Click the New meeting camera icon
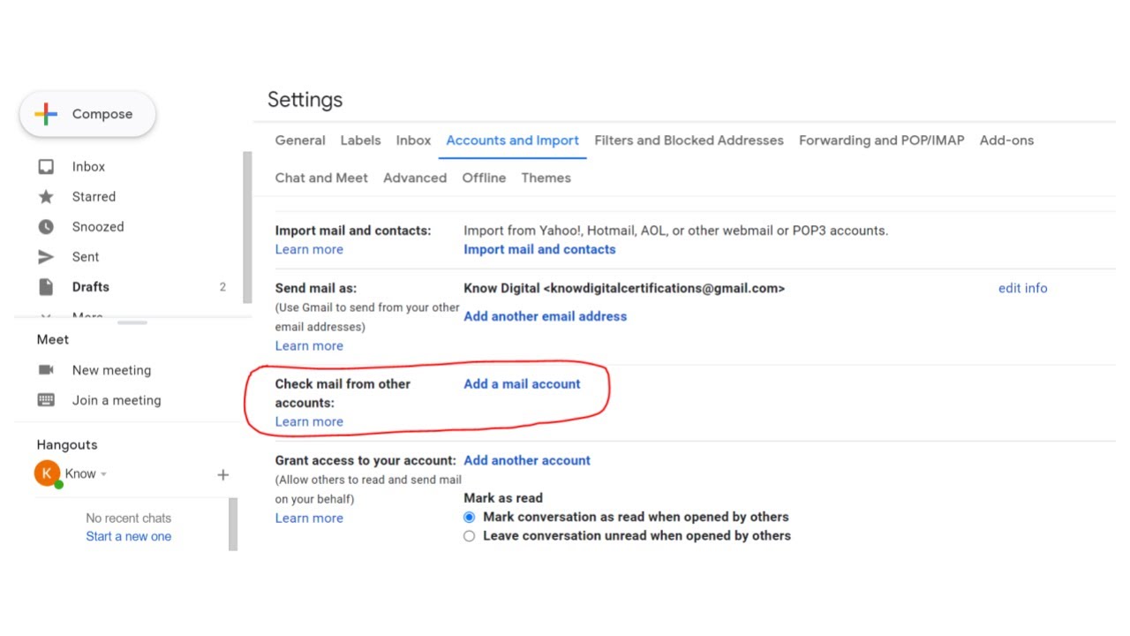Screen dimensions: 1130x636 [x=46, y=370]
